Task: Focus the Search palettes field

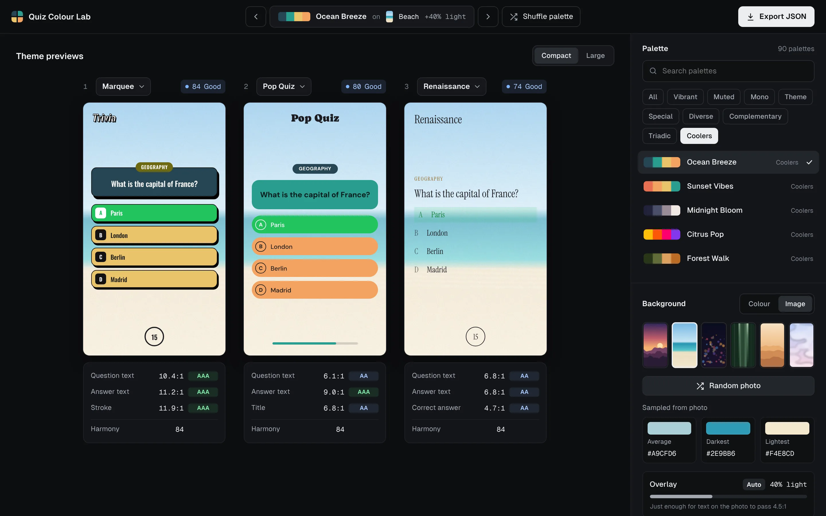Action: [x=728, y=71]
